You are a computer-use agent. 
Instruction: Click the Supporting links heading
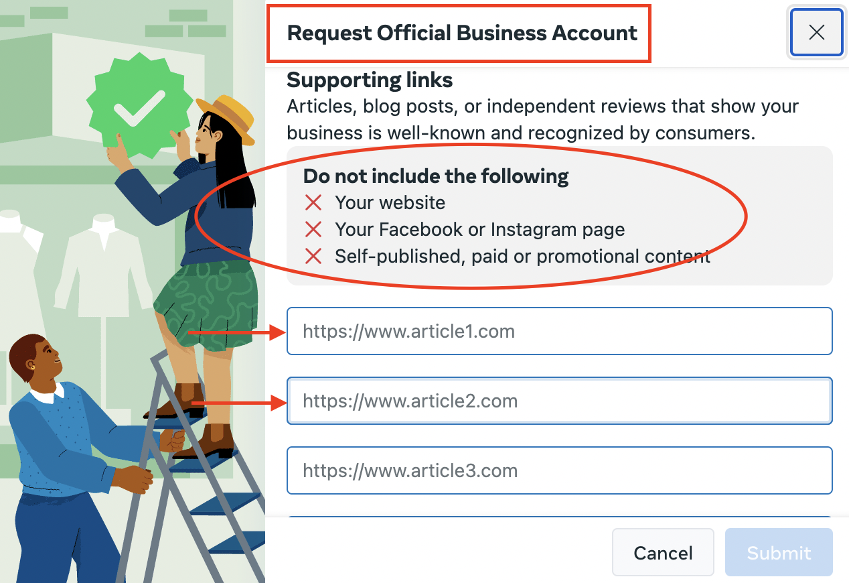(370, 80)
